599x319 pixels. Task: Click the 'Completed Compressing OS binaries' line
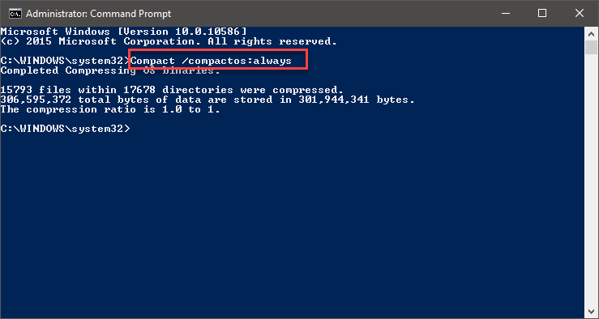pyautogui.click(x=110, y=70)
